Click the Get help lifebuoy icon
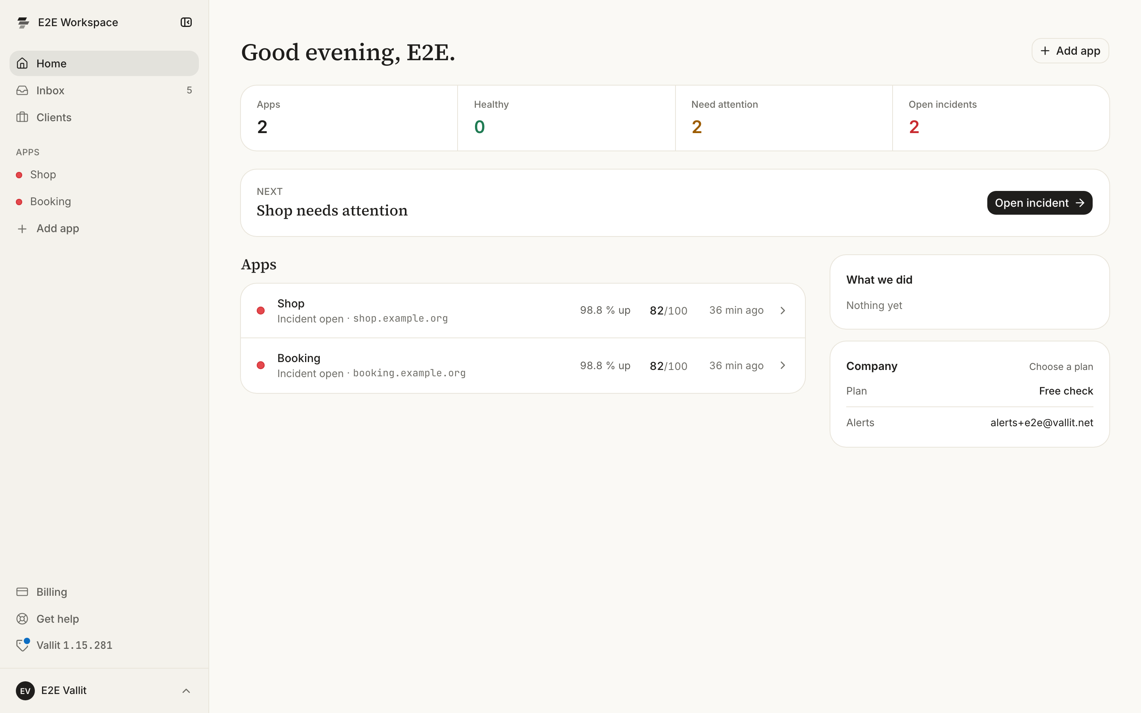 click(22, 619)
